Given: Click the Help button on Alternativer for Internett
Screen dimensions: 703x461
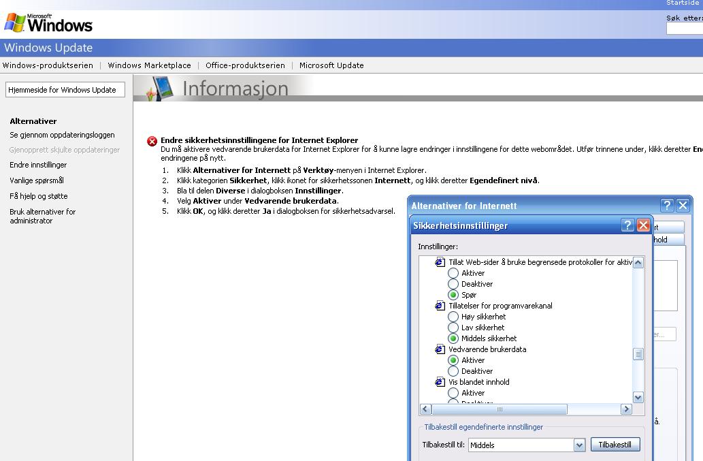Looking at the screenshot, I should [667, 206].
